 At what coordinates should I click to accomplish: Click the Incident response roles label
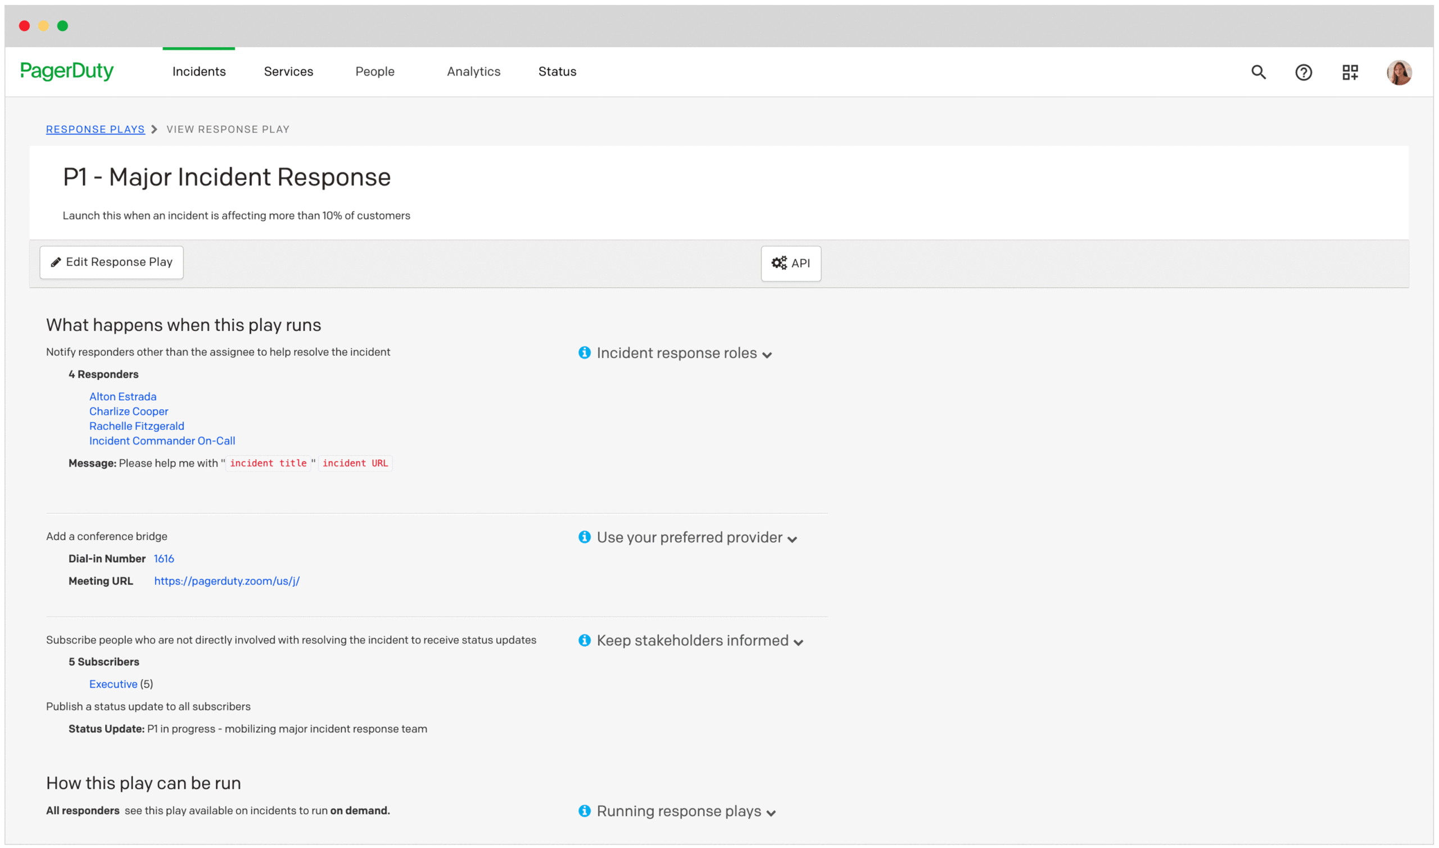point(677,353)
